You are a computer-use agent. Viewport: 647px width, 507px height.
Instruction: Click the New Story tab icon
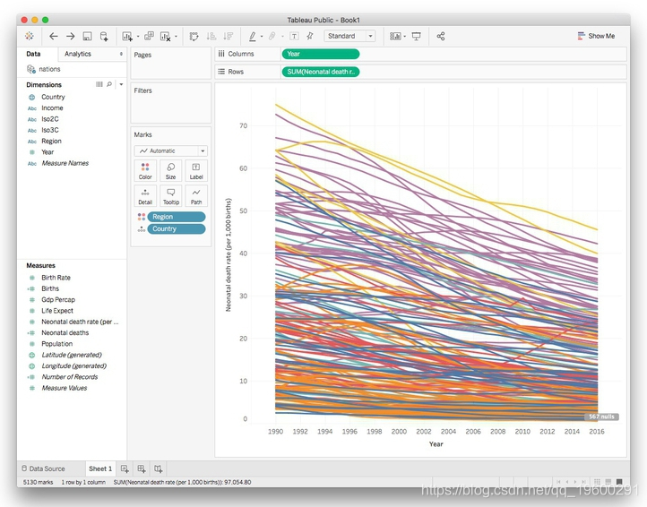tap(158, 468)
